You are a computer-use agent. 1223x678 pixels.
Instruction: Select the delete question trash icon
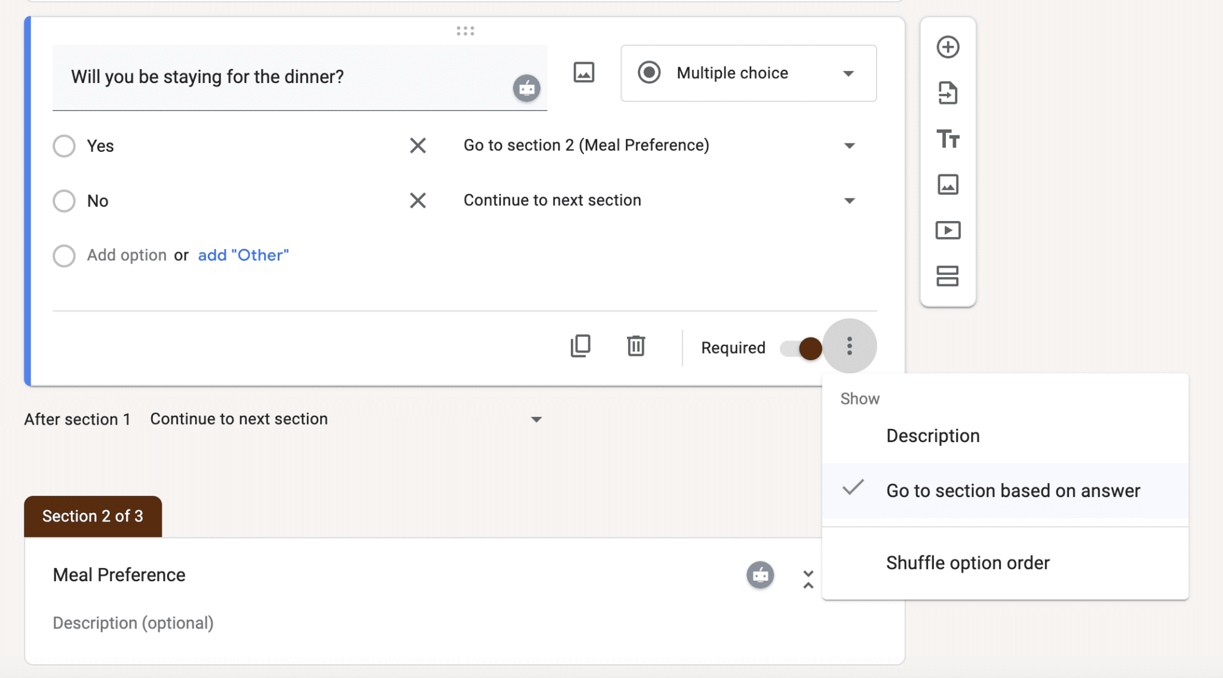pos(636,346)
